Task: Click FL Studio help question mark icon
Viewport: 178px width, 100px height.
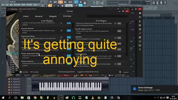Action: (x=165, y=2)
